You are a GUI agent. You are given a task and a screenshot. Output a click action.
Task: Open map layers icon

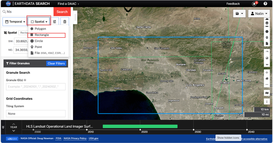click(267, 23)
